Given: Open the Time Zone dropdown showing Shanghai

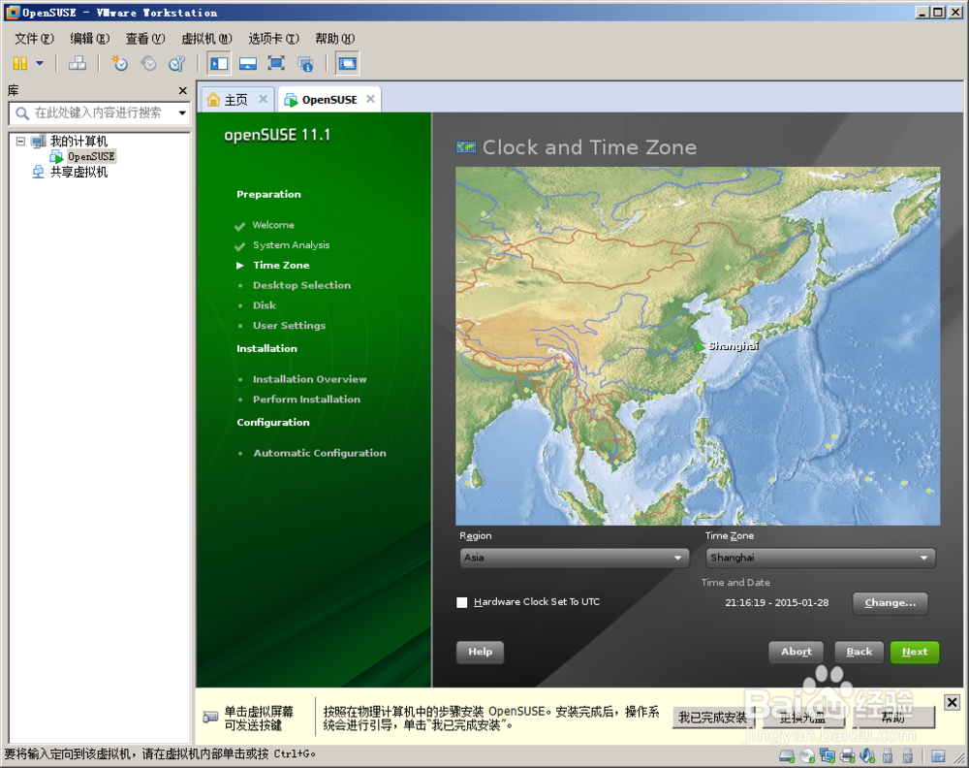Looking at the screenshot, I should [820, 558].
